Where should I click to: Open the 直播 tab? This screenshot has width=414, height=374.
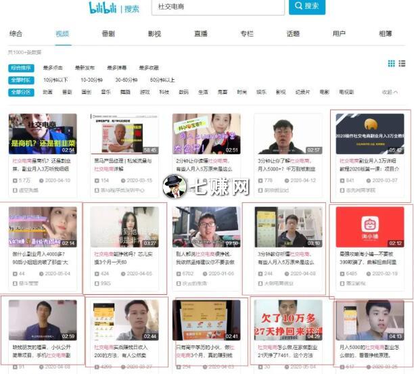201,34
